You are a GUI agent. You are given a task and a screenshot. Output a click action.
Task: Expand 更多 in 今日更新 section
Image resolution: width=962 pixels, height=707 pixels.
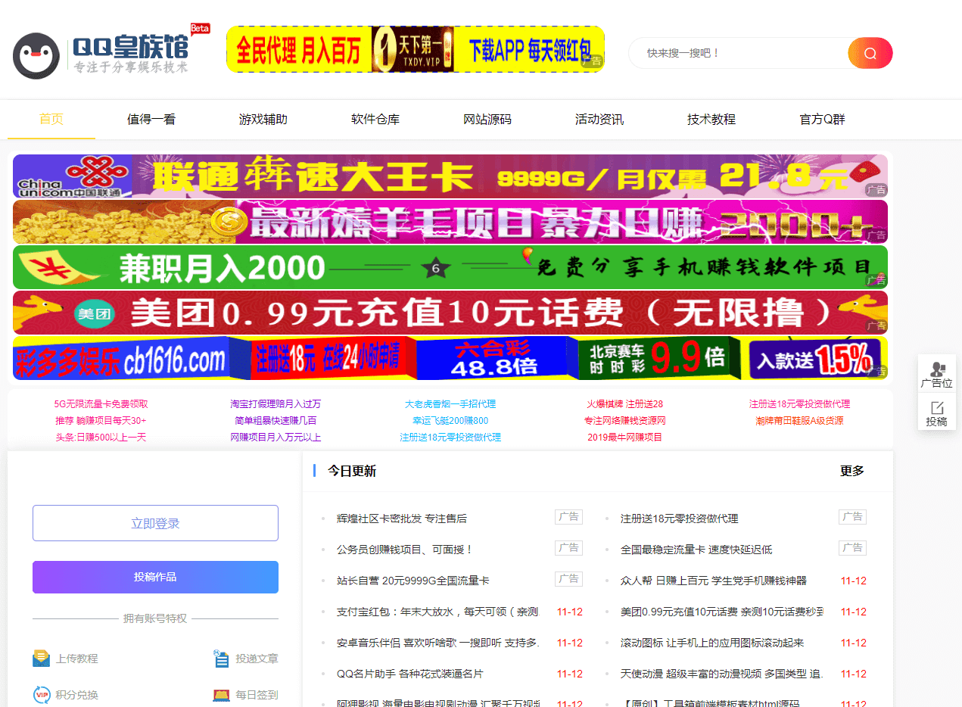(x=851, y=471)
